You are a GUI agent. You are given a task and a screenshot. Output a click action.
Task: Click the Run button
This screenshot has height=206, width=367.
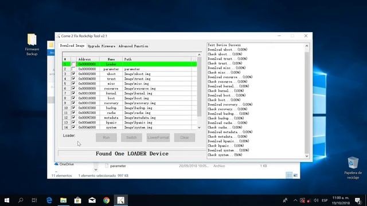pyautogui.click(x=106, y=137)
